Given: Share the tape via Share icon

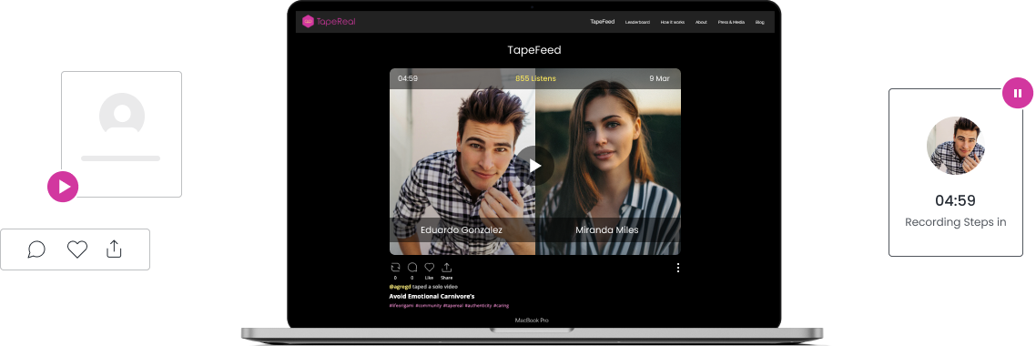Looking at the screenshot, I should pos(447,268).
